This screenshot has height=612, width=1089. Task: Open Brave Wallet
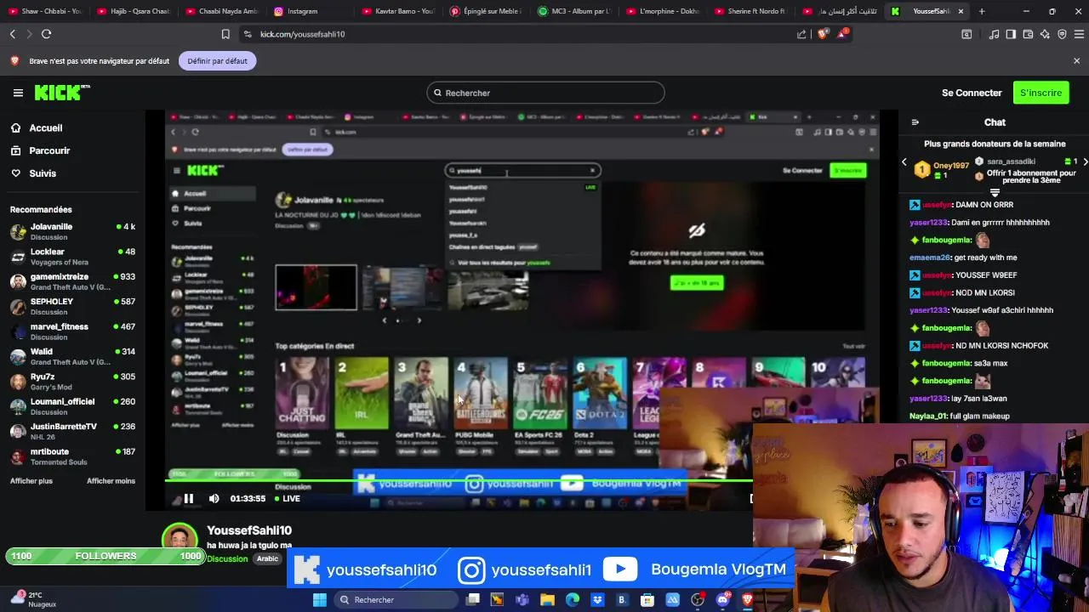tap(1028, 34)
